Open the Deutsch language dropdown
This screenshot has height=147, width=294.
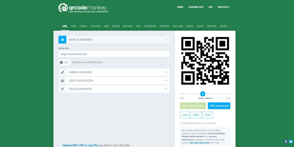224,7
